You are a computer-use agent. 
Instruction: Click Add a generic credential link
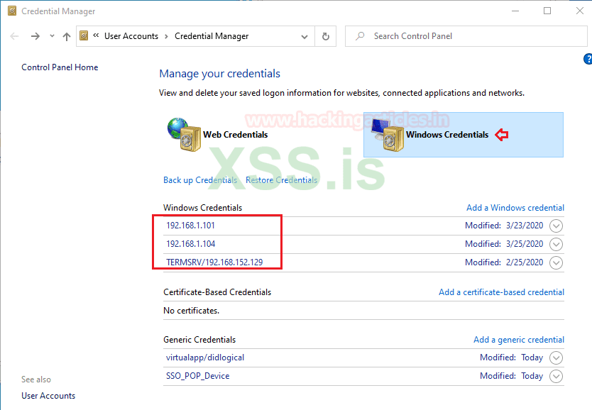[519, 340]
